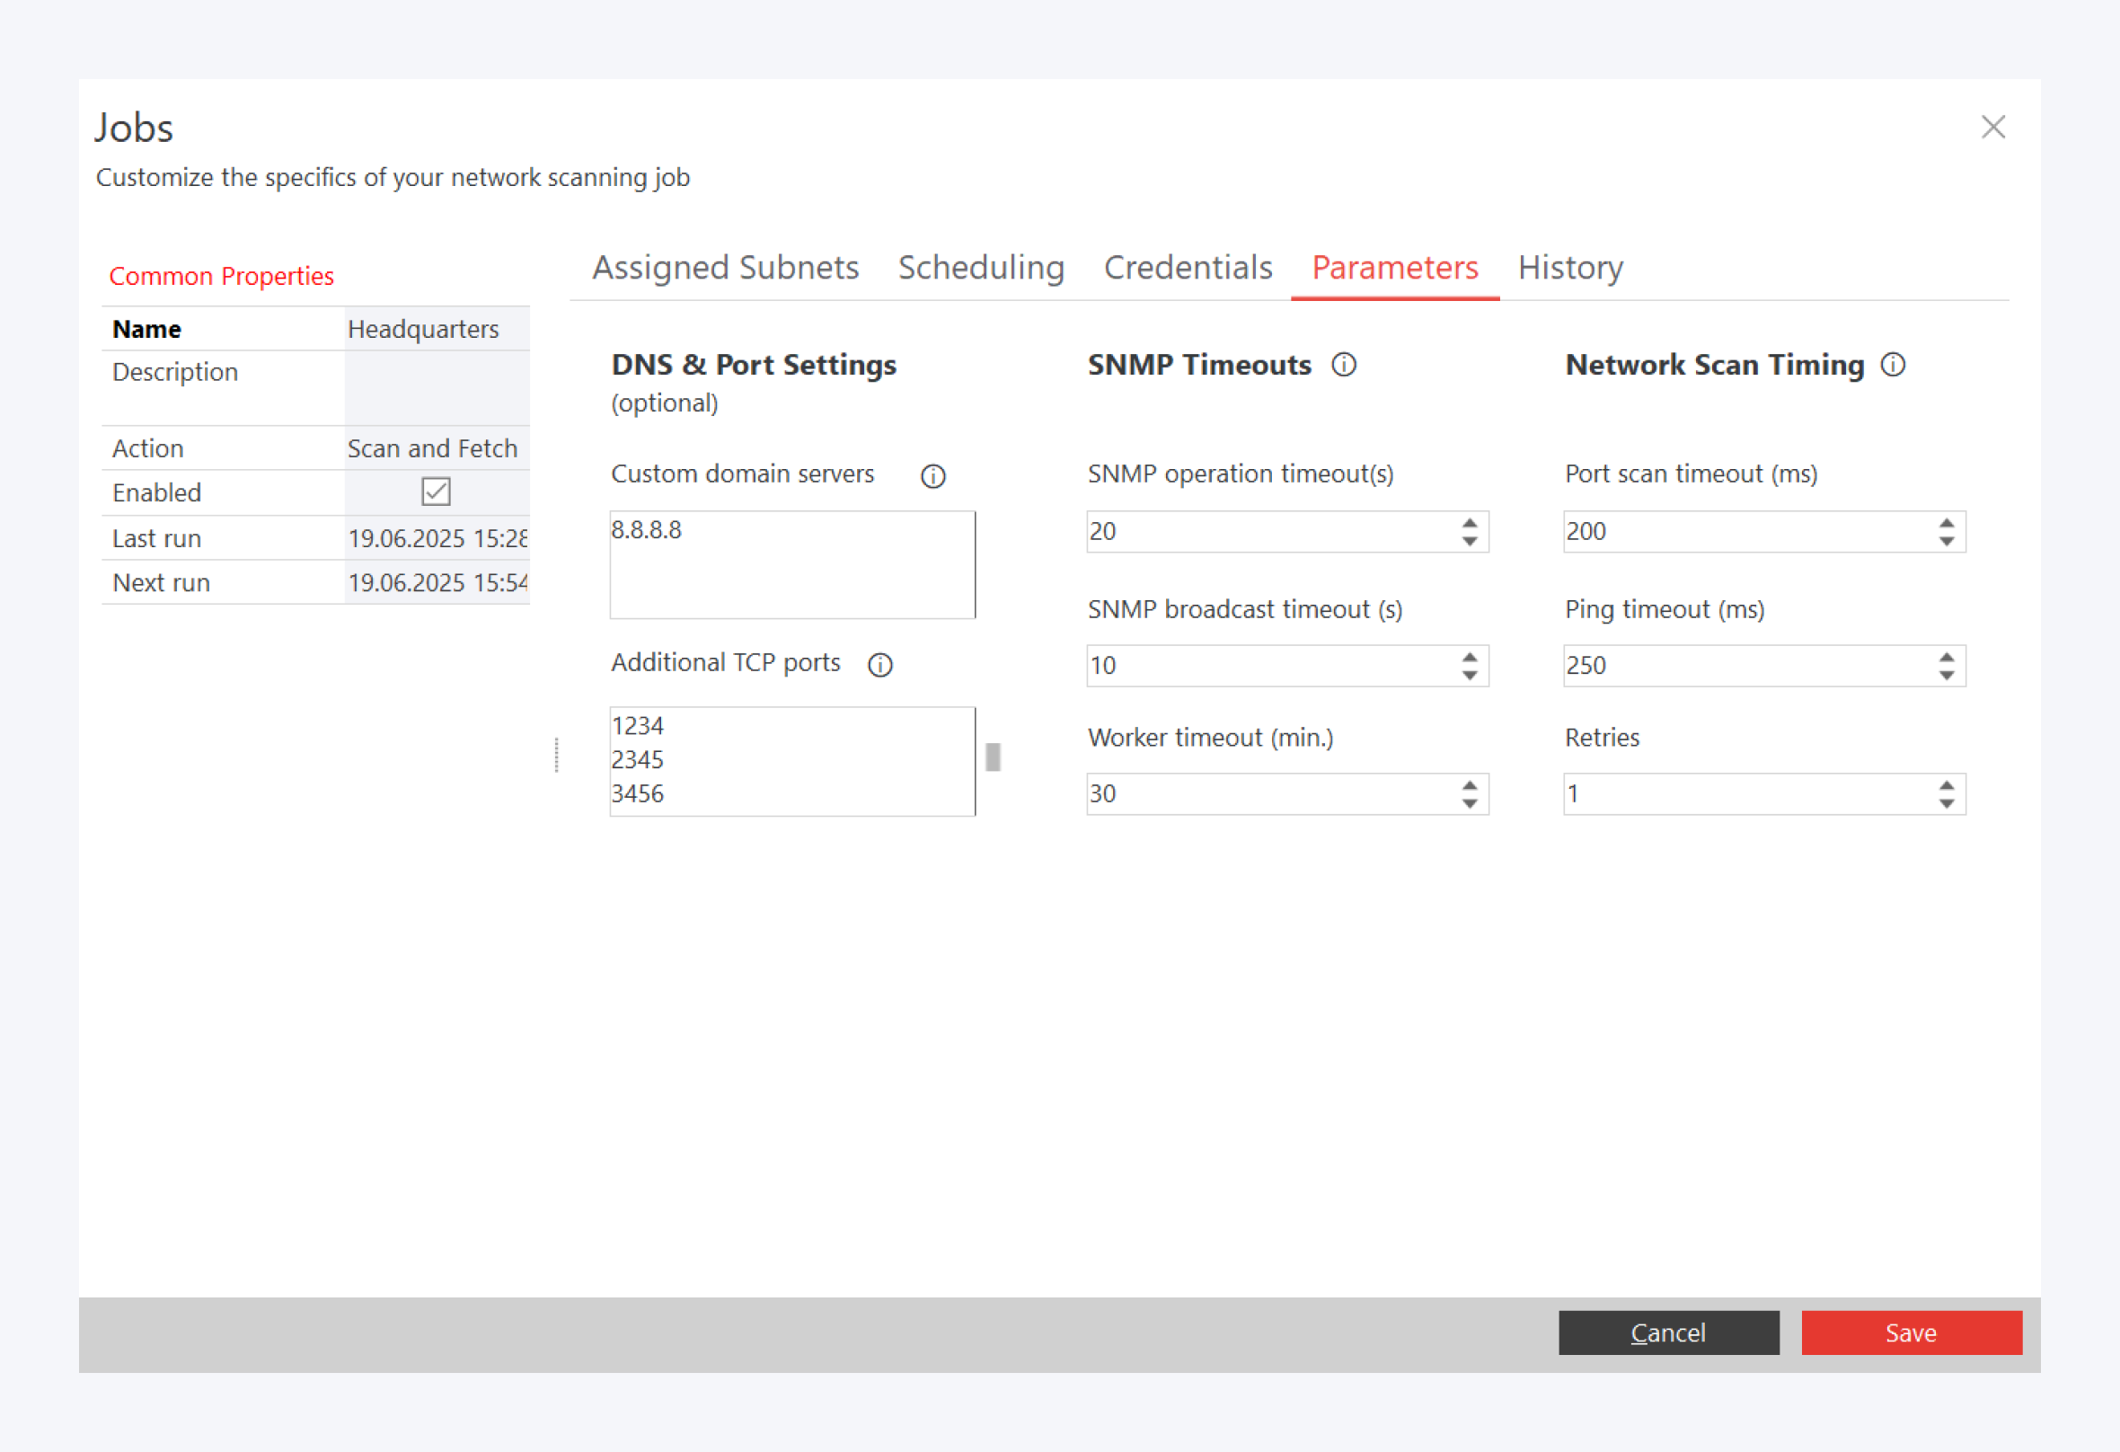2120x1452 pixels.
Task: Decrease SNMP broadcast timeout with down arrow
Action: point(1469,676)
